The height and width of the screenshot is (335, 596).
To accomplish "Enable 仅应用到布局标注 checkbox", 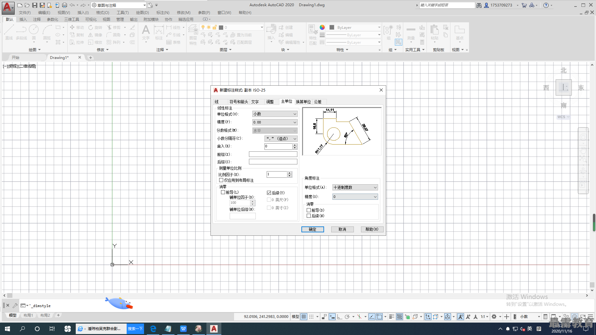I will 221,180.
